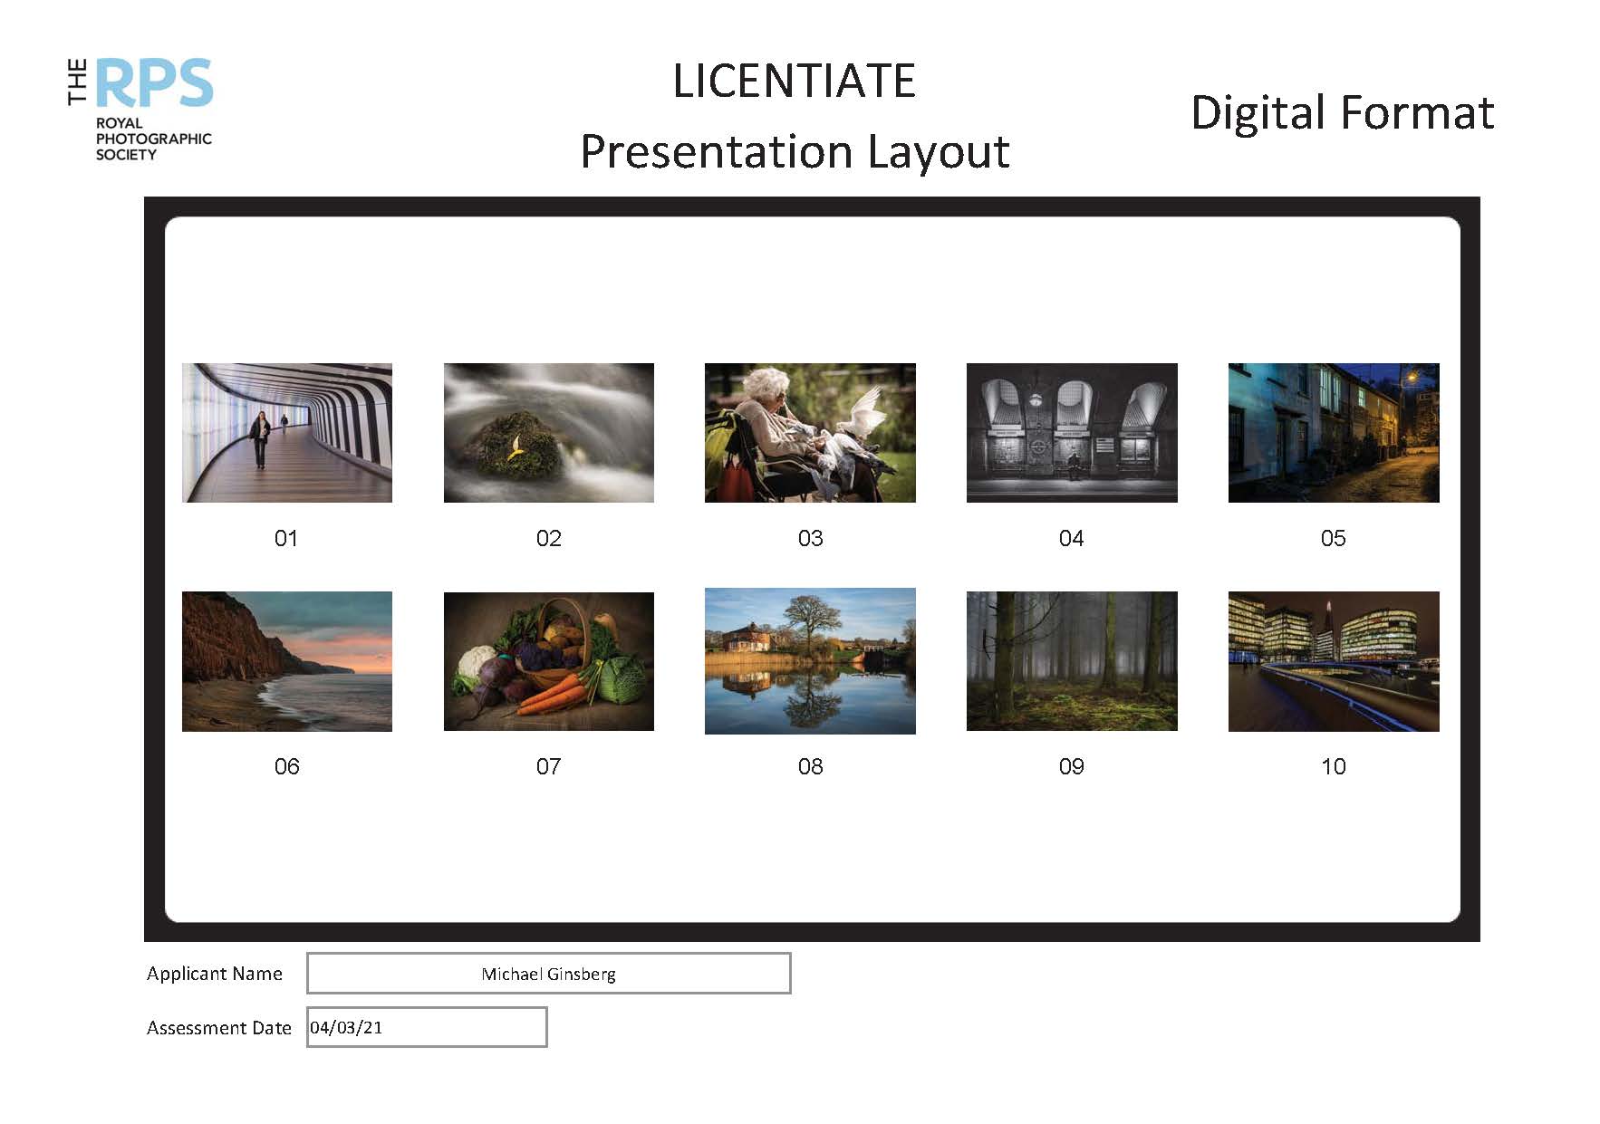Select photo 03 with doves and elderly woman

click(810, 433)
